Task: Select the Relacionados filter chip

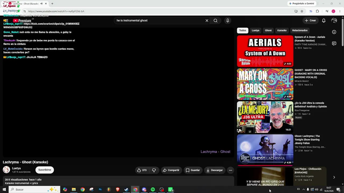Action: tap(300, 30)
